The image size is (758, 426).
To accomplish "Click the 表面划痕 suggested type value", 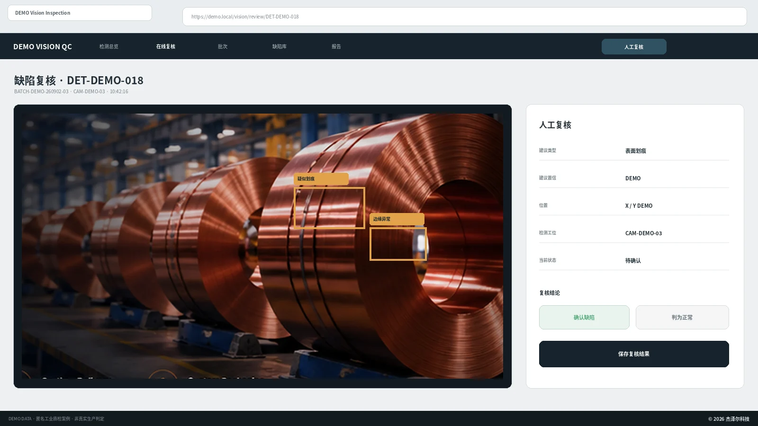I will click(635, 151).
